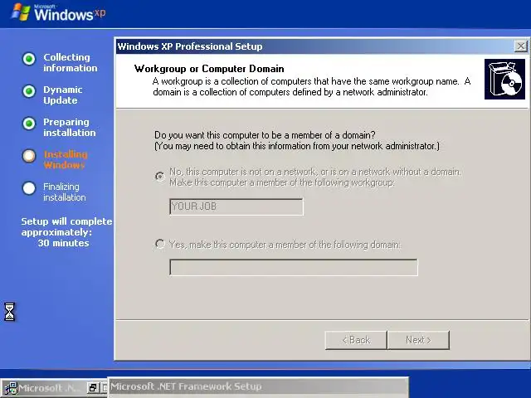The height and width of the screenshot is (398, 531).
Task: Click the Next button
Action: point(418,340)
